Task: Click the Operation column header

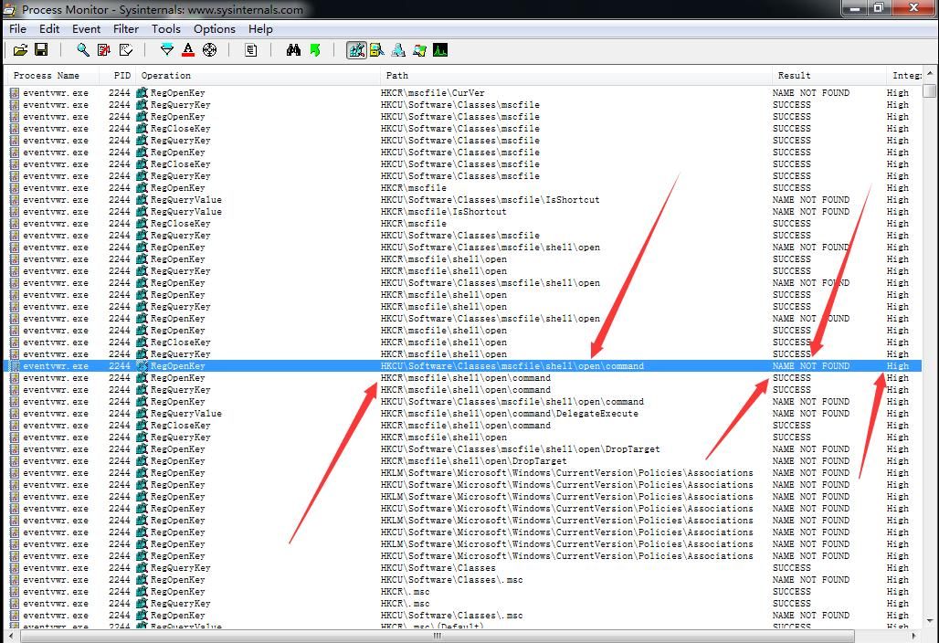Action: pos(258,76)
